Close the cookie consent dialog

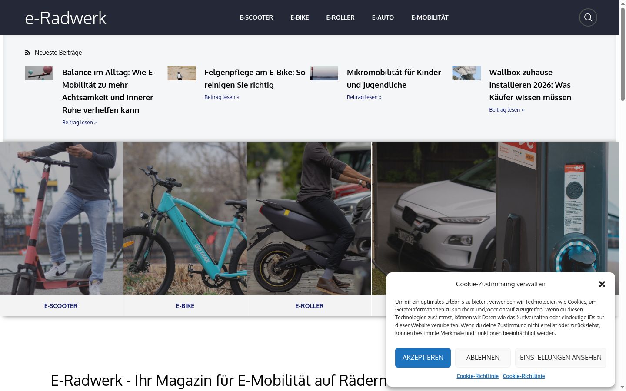coord(602,284)
